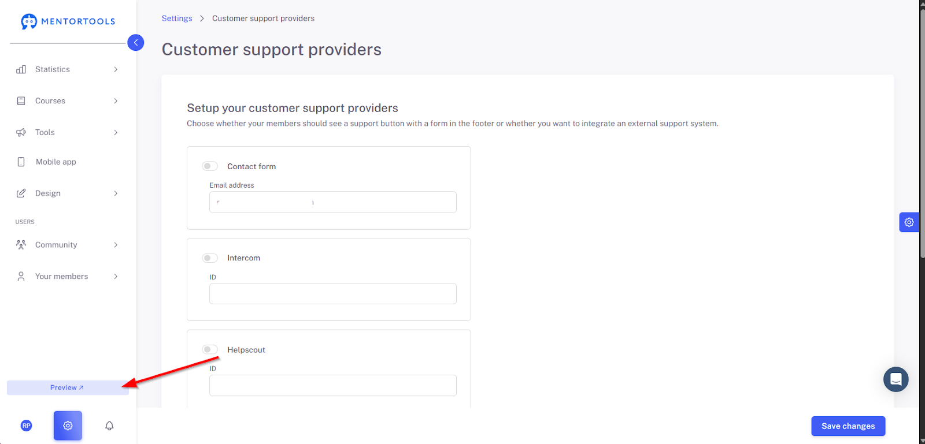Image resolution: width=925 pixels, height=444 pixels.
Task: Click the page vertical scrollbar
Action: point(922,133)
